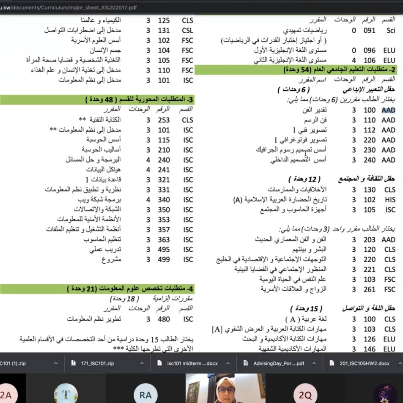Expand chevron menu for AdvisingDay_Por pdf download
The width and height of the screenshot is (403, 403).
[314, 363]
